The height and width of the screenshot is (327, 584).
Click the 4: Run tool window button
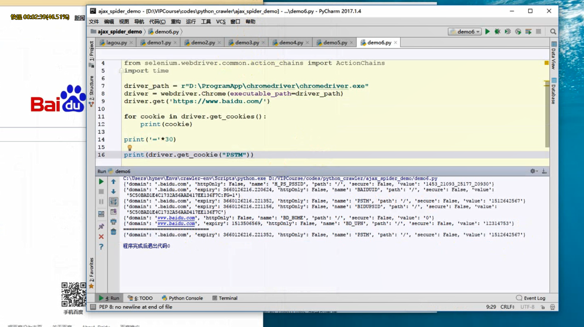point(109,298)
